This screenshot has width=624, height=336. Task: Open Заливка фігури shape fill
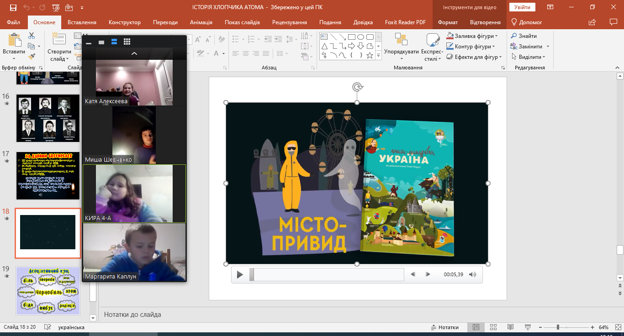pos(472,36)
